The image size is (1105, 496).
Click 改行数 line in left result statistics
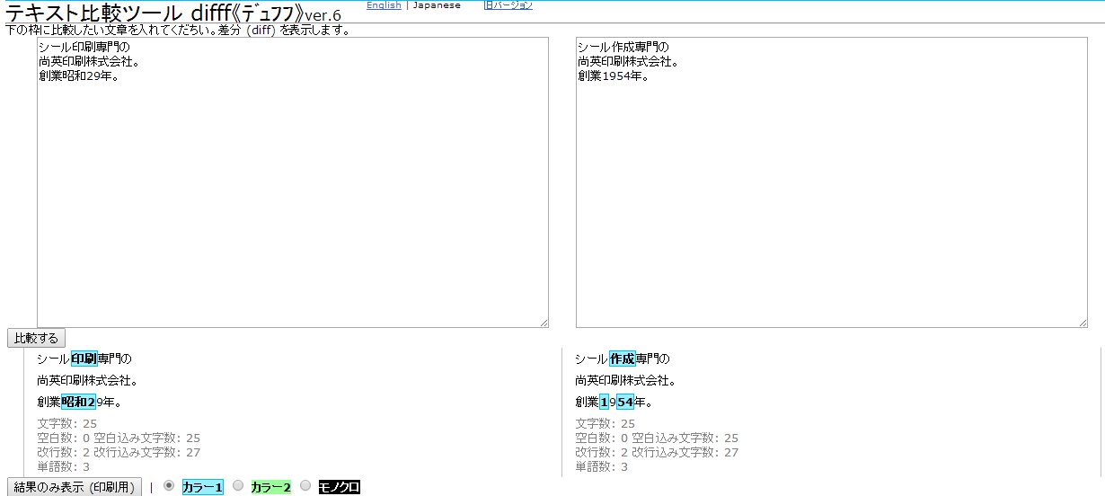(x=119, y=452)
